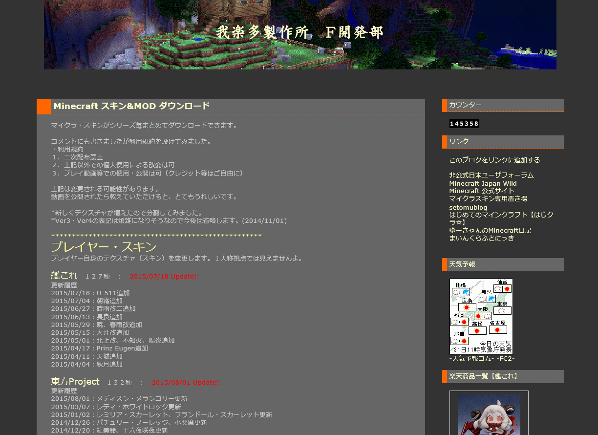Click the 天気予報 sidebar heading
This screenshot has height=435, width=598.
point(503,264)
